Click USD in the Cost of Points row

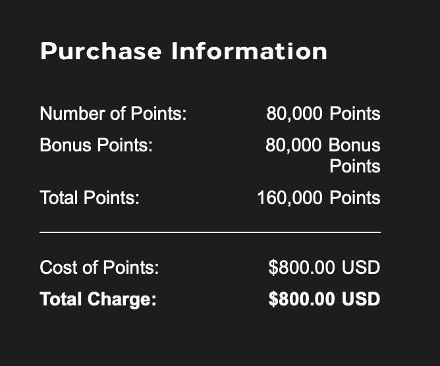pos(361,267)
